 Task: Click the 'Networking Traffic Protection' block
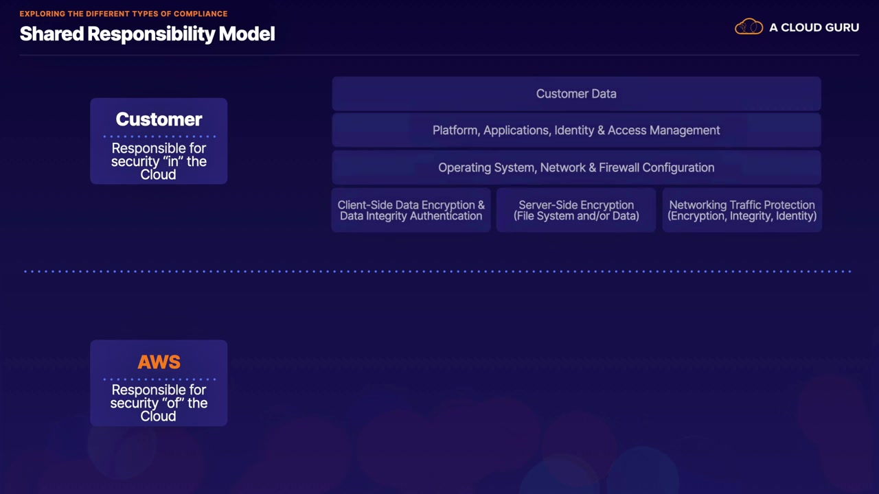coord(742,211)
